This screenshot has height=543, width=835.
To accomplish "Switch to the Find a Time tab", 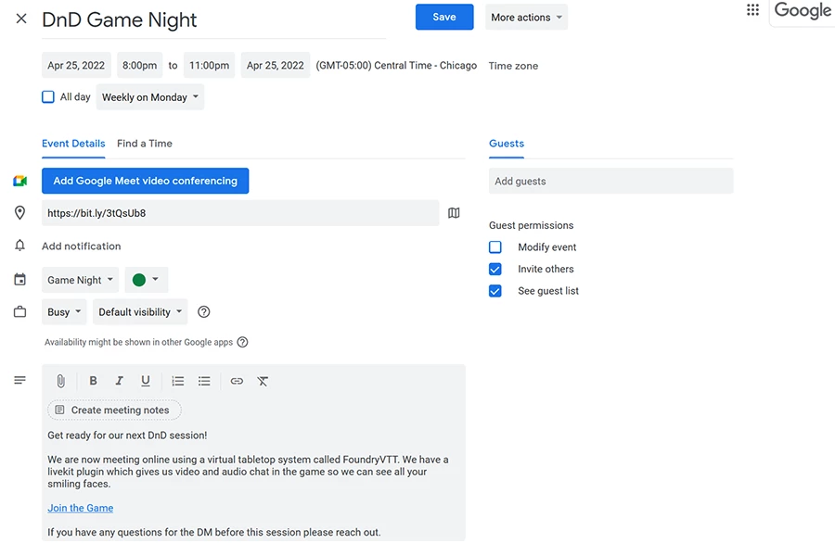I will coord(144,144).
